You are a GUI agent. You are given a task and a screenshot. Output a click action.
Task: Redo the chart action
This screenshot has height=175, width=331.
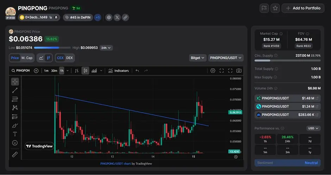(146, 71)
